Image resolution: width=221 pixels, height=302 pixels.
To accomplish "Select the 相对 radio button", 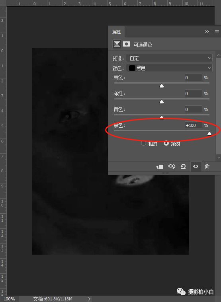I will pos(143,143).
